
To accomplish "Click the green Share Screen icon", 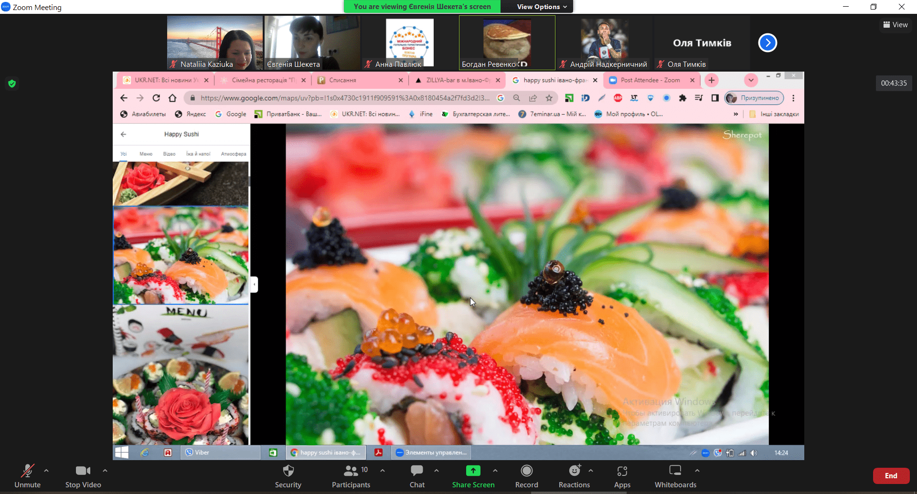I will pos(473,471).
